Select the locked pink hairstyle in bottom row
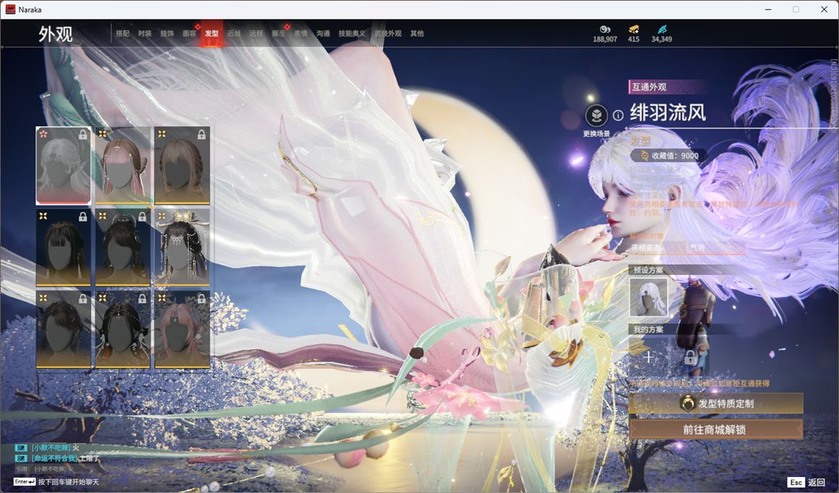Screen dimensions: 839x493 182,329
